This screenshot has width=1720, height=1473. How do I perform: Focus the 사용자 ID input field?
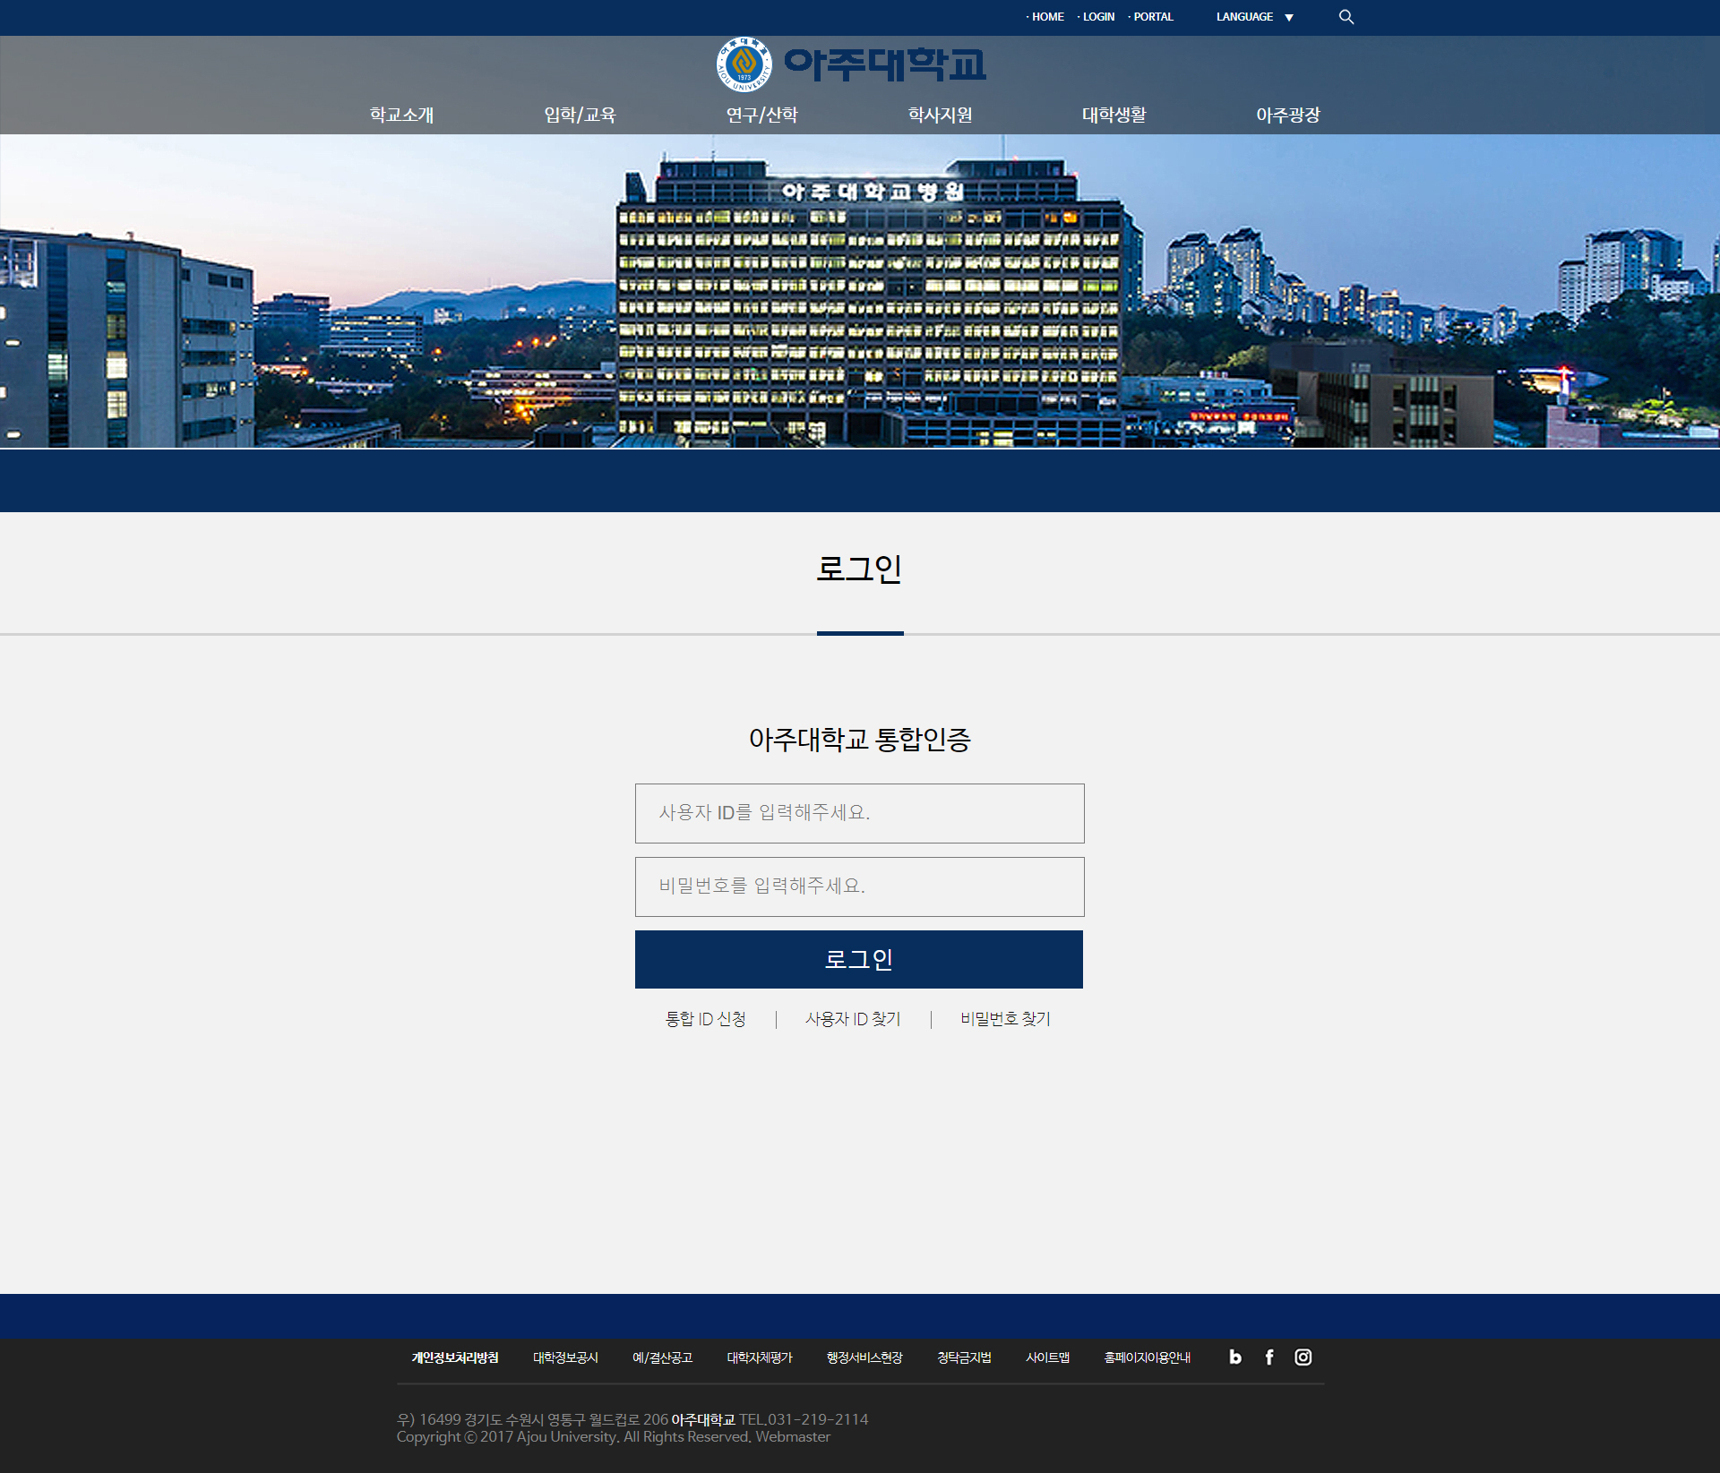[860, 813]
